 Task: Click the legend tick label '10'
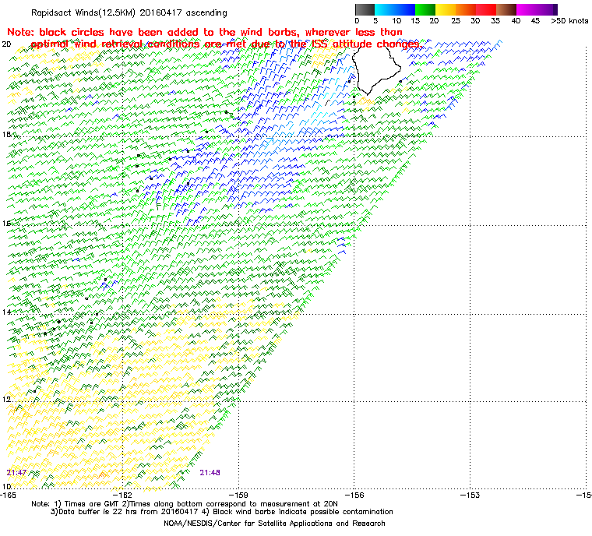396,21
